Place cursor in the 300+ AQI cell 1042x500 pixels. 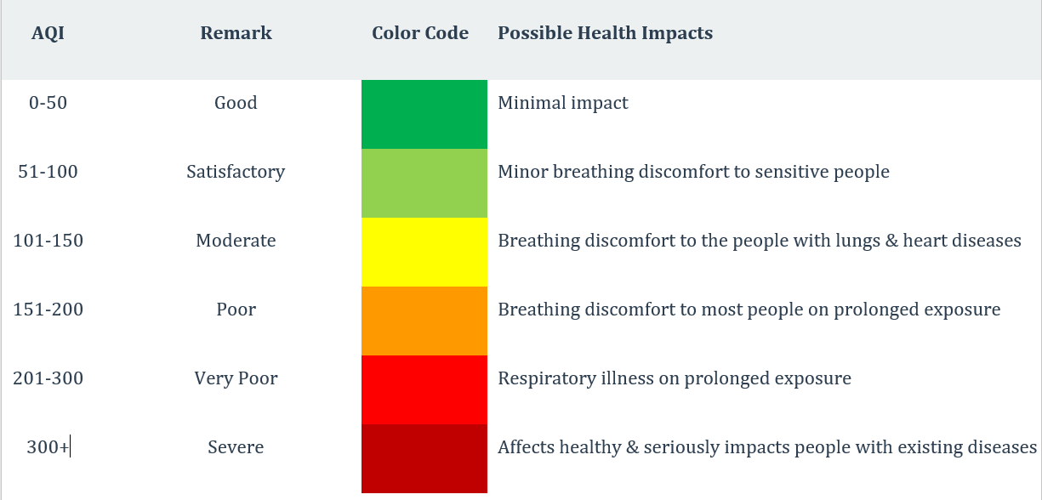click(48, 447)
